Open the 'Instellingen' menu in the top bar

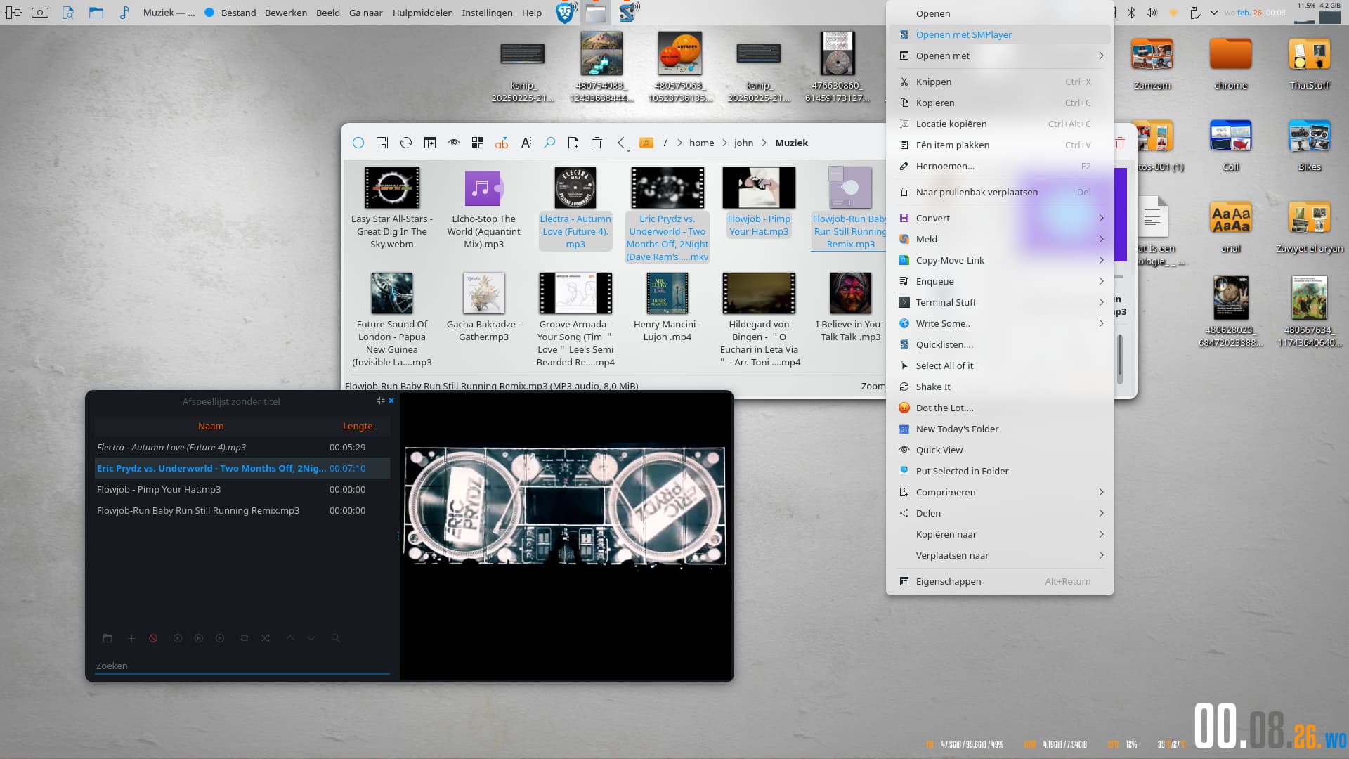tap(487, 13)
